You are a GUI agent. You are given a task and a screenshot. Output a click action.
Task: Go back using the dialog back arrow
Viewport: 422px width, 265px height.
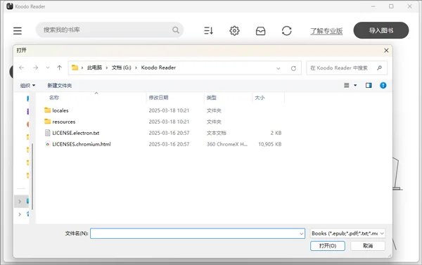pyautogui.click(x=22, y=67)
